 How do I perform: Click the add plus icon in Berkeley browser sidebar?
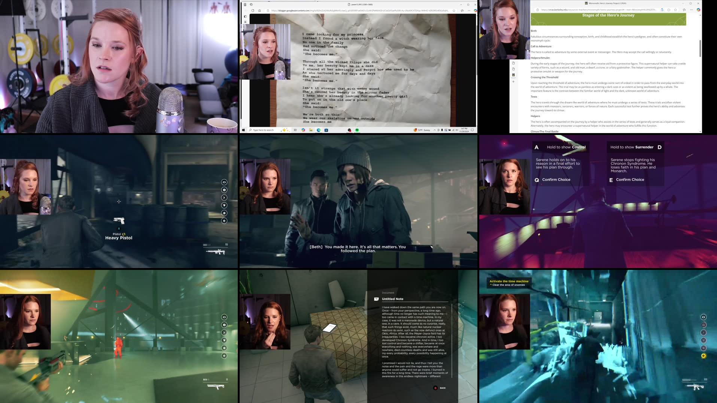(x=513, y=81)
